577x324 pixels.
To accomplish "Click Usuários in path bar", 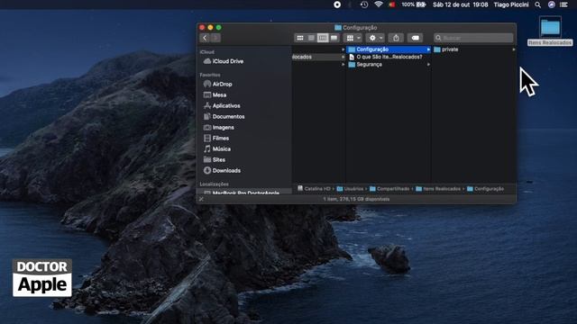I will [x=350, y=189].
